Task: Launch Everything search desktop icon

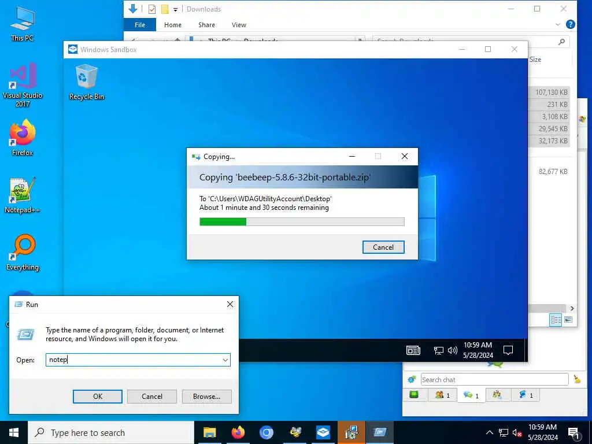Action: tap(23, 253)
